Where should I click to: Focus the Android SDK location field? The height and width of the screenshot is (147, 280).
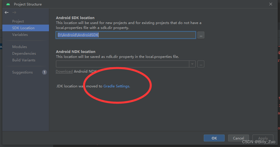[126, 35]
